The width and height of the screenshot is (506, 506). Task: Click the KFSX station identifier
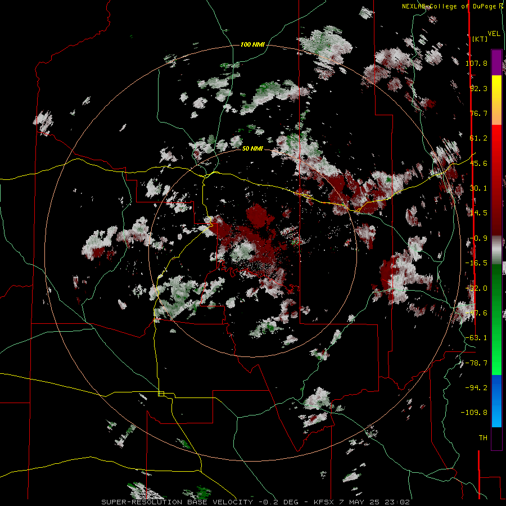[324, 502]
